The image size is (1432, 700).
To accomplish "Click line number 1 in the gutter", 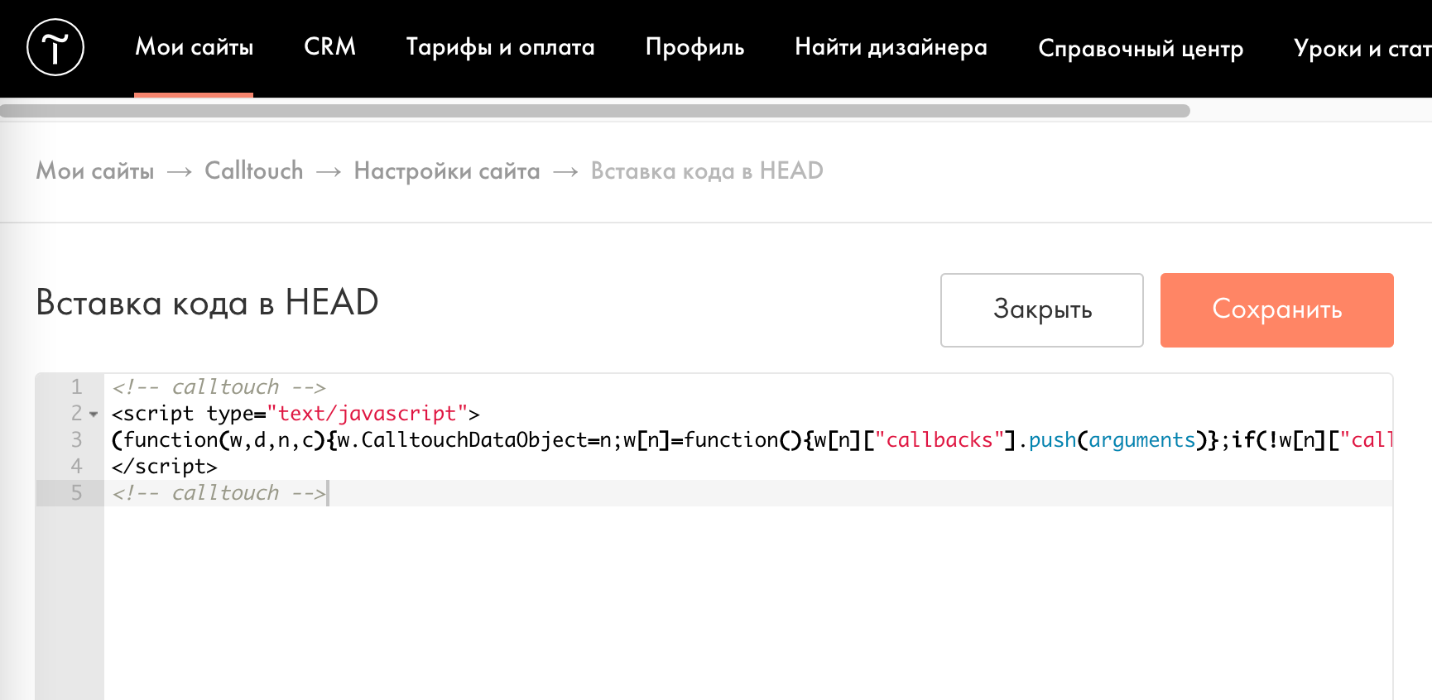I will pyautogui.click(x=76, y=386).
